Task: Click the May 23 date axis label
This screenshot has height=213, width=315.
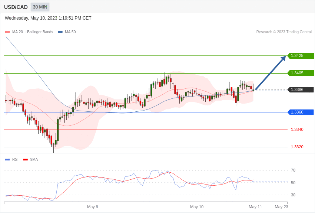Action: pos(281,207)
